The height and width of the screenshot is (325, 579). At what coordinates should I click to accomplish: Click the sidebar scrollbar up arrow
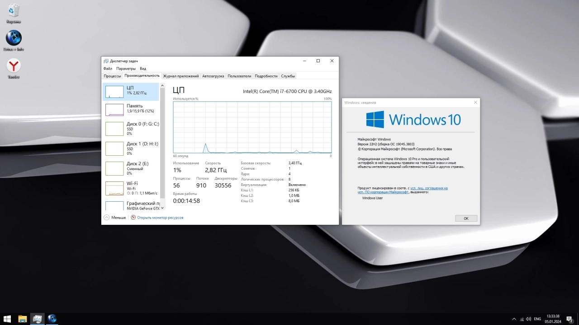tap(163, 85)
